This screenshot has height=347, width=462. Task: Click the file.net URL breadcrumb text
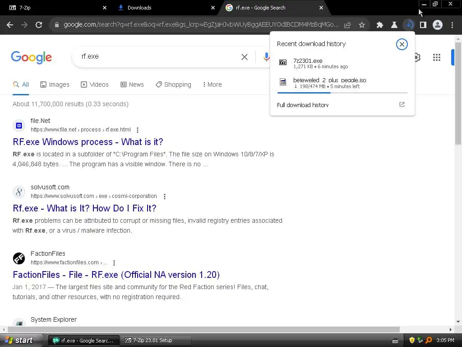[81, 130]
